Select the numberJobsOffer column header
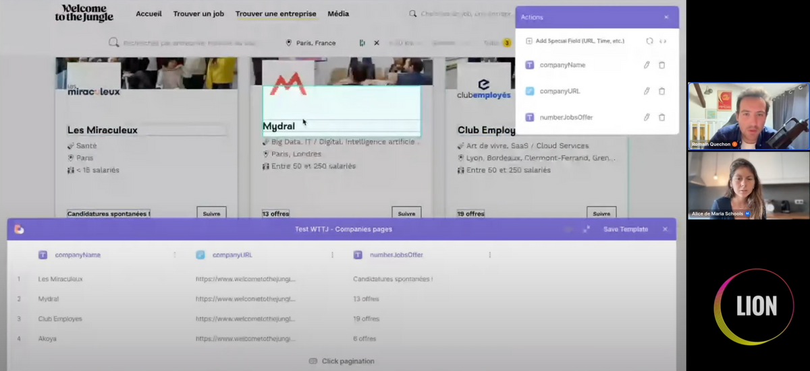Screen dimensions: 810x371 click(396, 255)
